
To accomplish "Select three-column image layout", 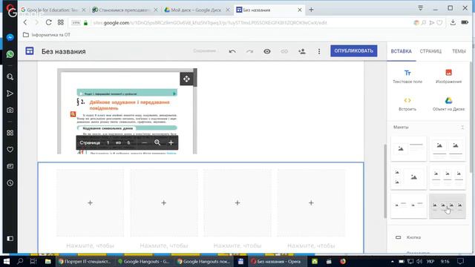I will [448, 177].
